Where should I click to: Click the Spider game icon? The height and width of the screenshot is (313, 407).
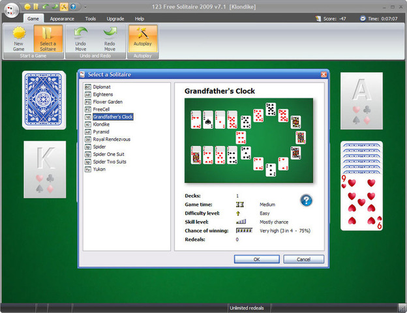click(88, 147)
